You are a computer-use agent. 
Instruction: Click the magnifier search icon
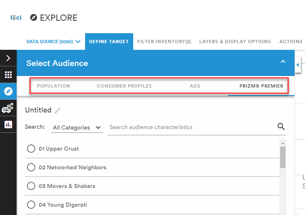pyautogui.click(x=281, y=127)
